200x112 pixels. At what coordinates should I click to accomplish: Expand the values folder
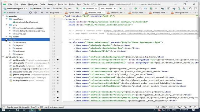(x=10, y=54)
